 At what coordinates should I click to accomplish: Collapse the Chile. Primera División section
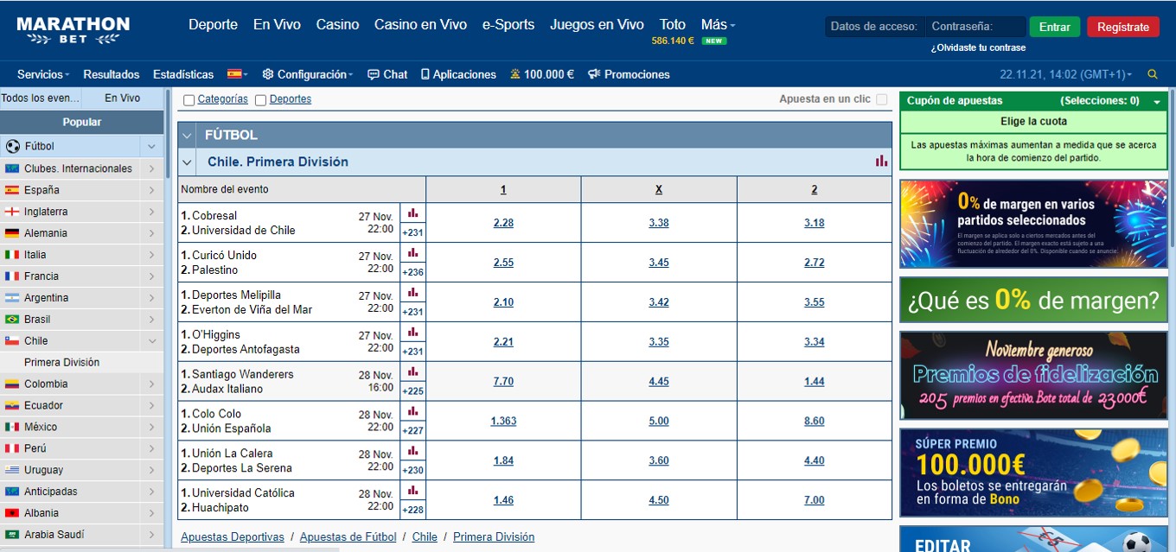(x=187, y=162)
